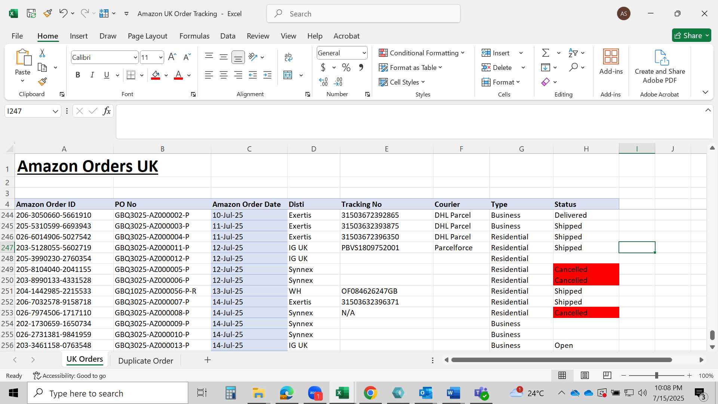Click the Clear eraser icon
Image resolution: width=718 pixels, height=404 pixels.
(x=546, y=82)
